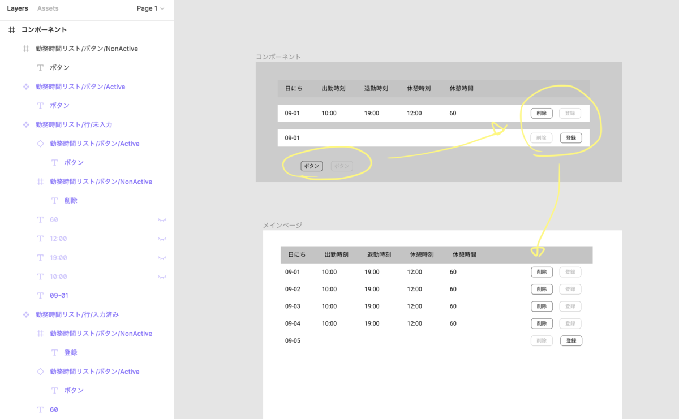Click disabled 登録 in メインページ row 09-02
This screenshot has width=679, height=419.
[570, 289]
